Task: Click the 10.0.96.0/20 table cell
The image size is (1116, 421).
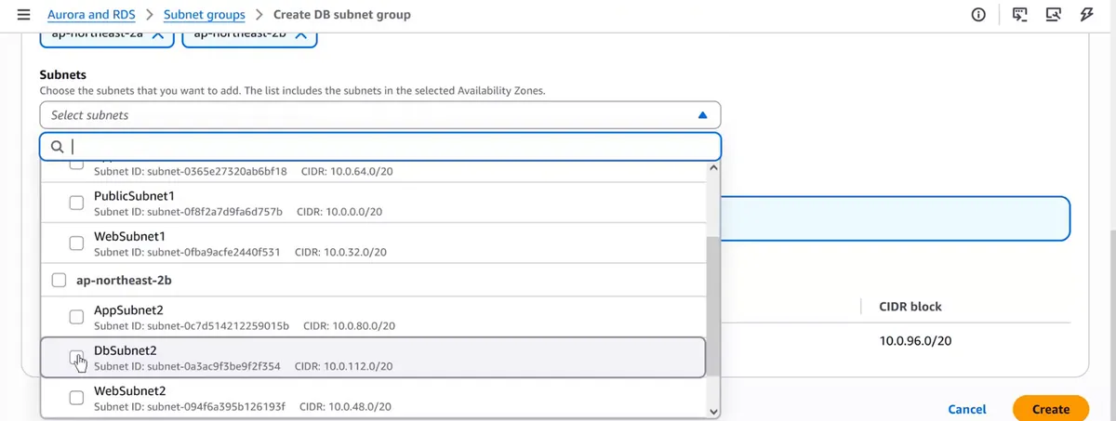Action: [915, 341]
